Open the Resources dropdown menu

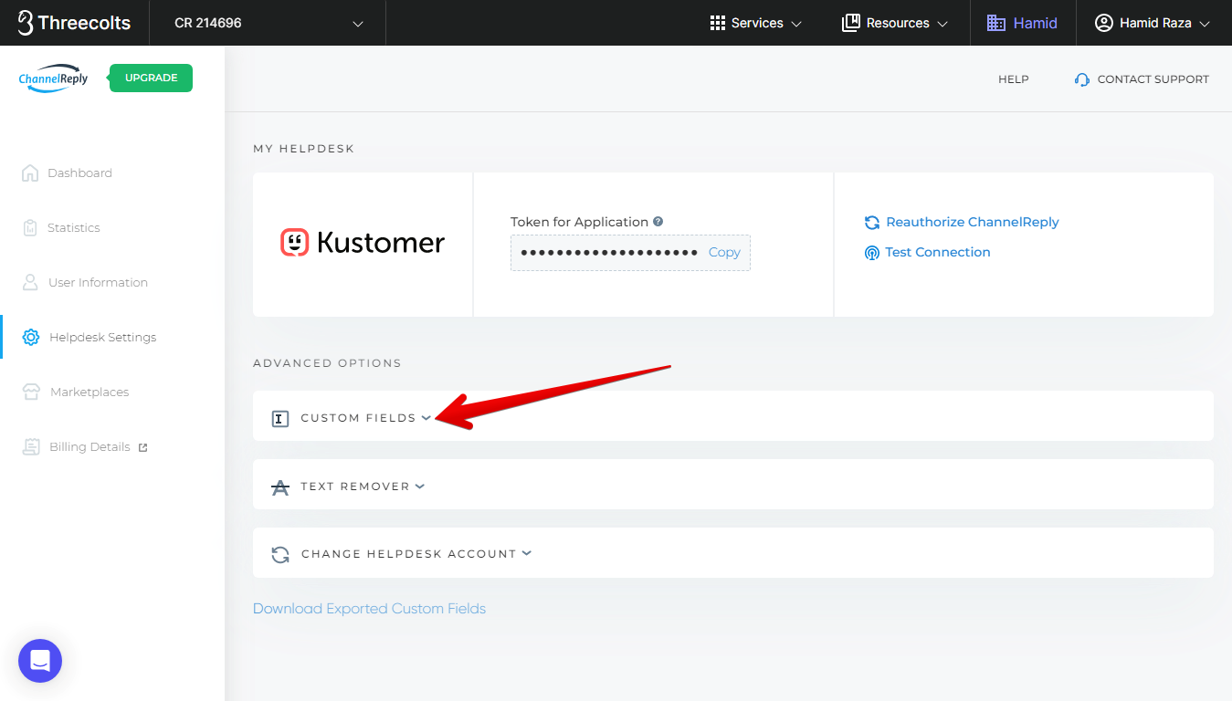click(x=896, y=23)
